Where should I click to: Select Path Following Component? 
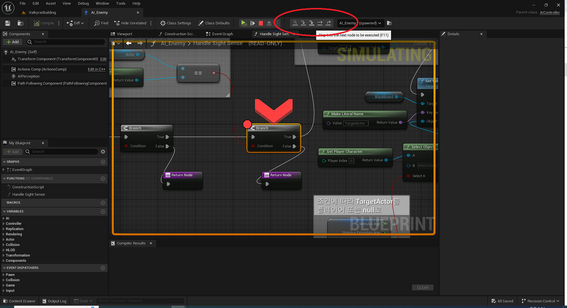(62, 83)
